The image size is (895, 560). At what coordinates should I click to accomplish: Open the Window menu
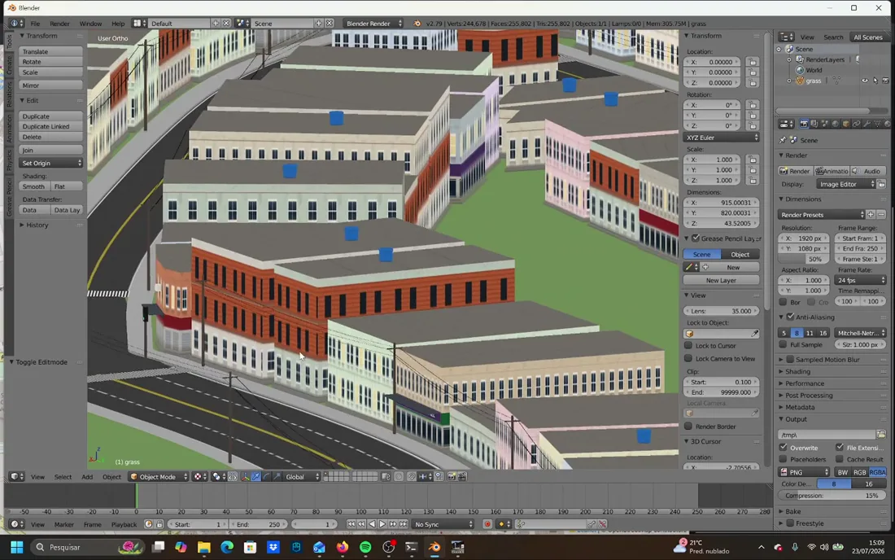pyautogui.click(x=90, y=24)
